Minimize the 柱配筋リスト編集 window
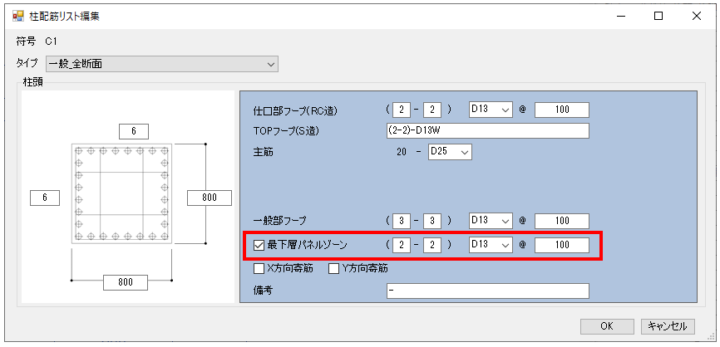 [621, 16]
